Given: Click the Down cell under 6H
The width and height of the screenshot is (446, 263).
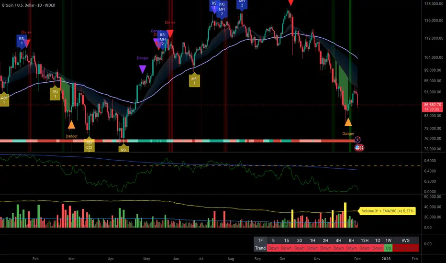Looking at the screenshot, I should pyautogui.click(x=352, y=248).
